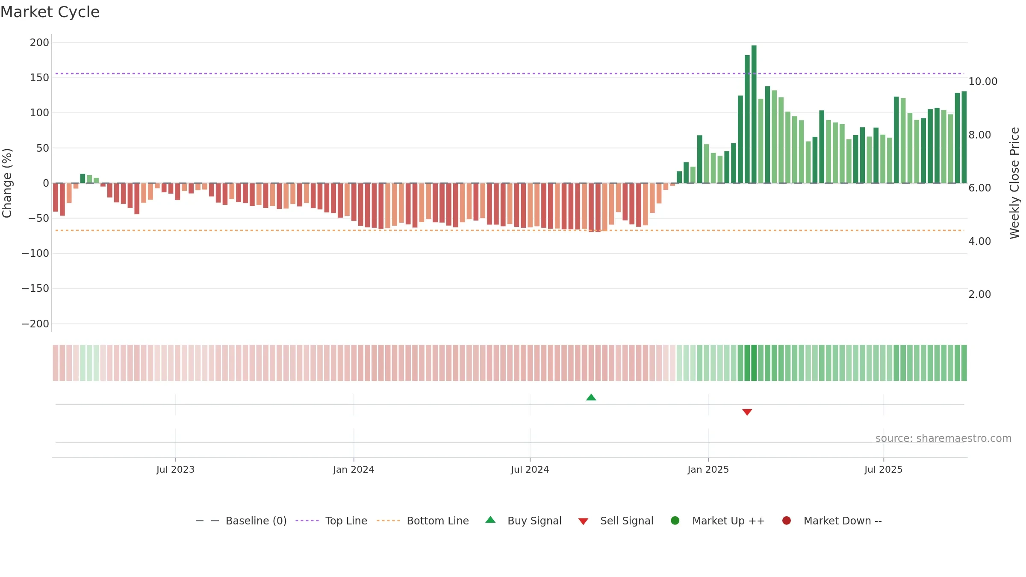Toggle the Baseline (0) legend entry
Screen dimensions: 1026x577
[x=241, y=521]
